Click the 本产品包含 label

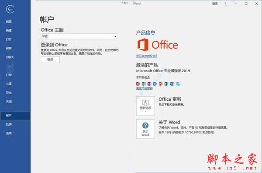click(x=143, y=77)
